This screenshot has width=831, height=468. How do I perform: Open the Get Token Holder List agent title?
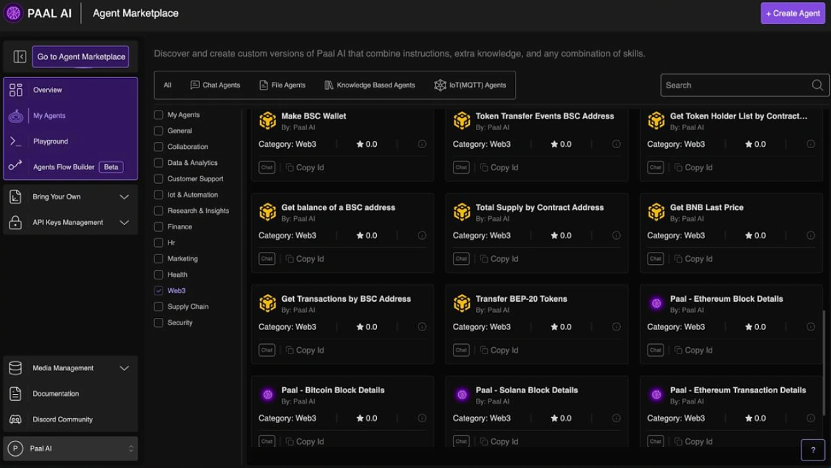coord(738,116)
